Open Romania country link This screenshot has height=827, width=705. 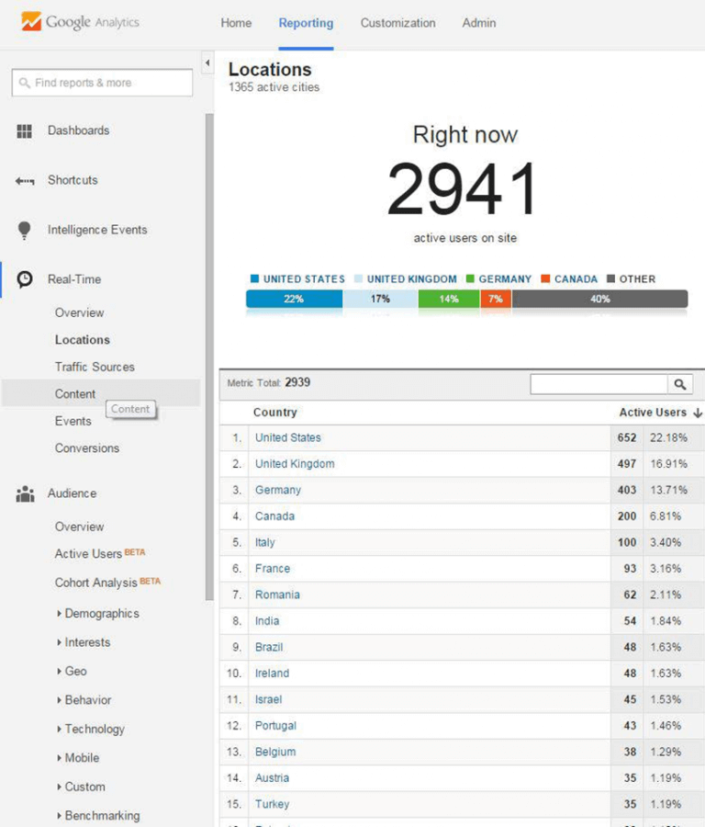click(x=277, y=595)
